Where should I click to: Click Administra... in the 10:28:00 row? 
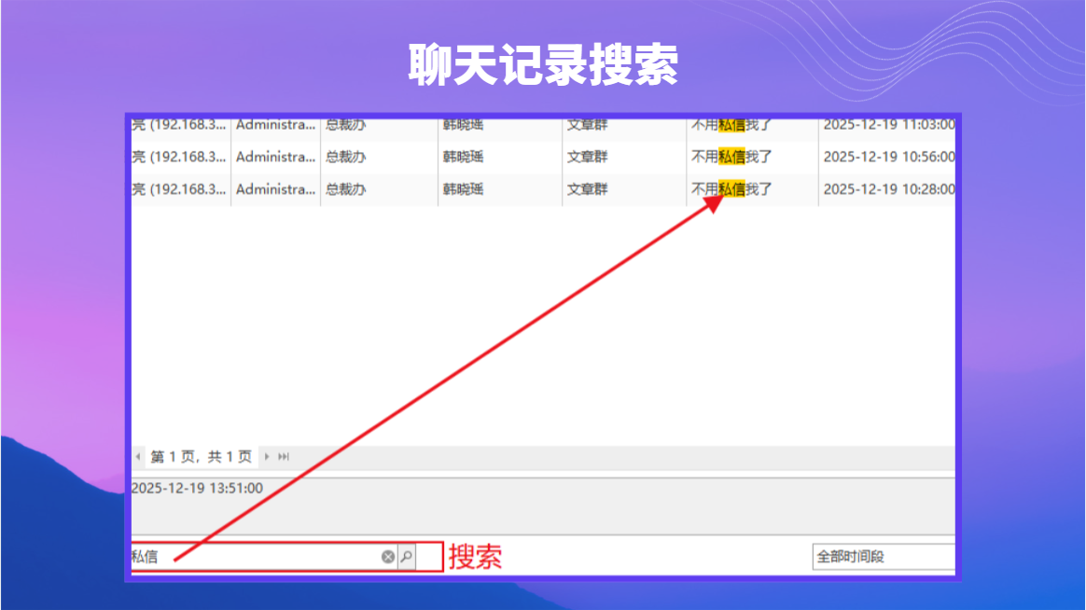[x=275, y=189]
